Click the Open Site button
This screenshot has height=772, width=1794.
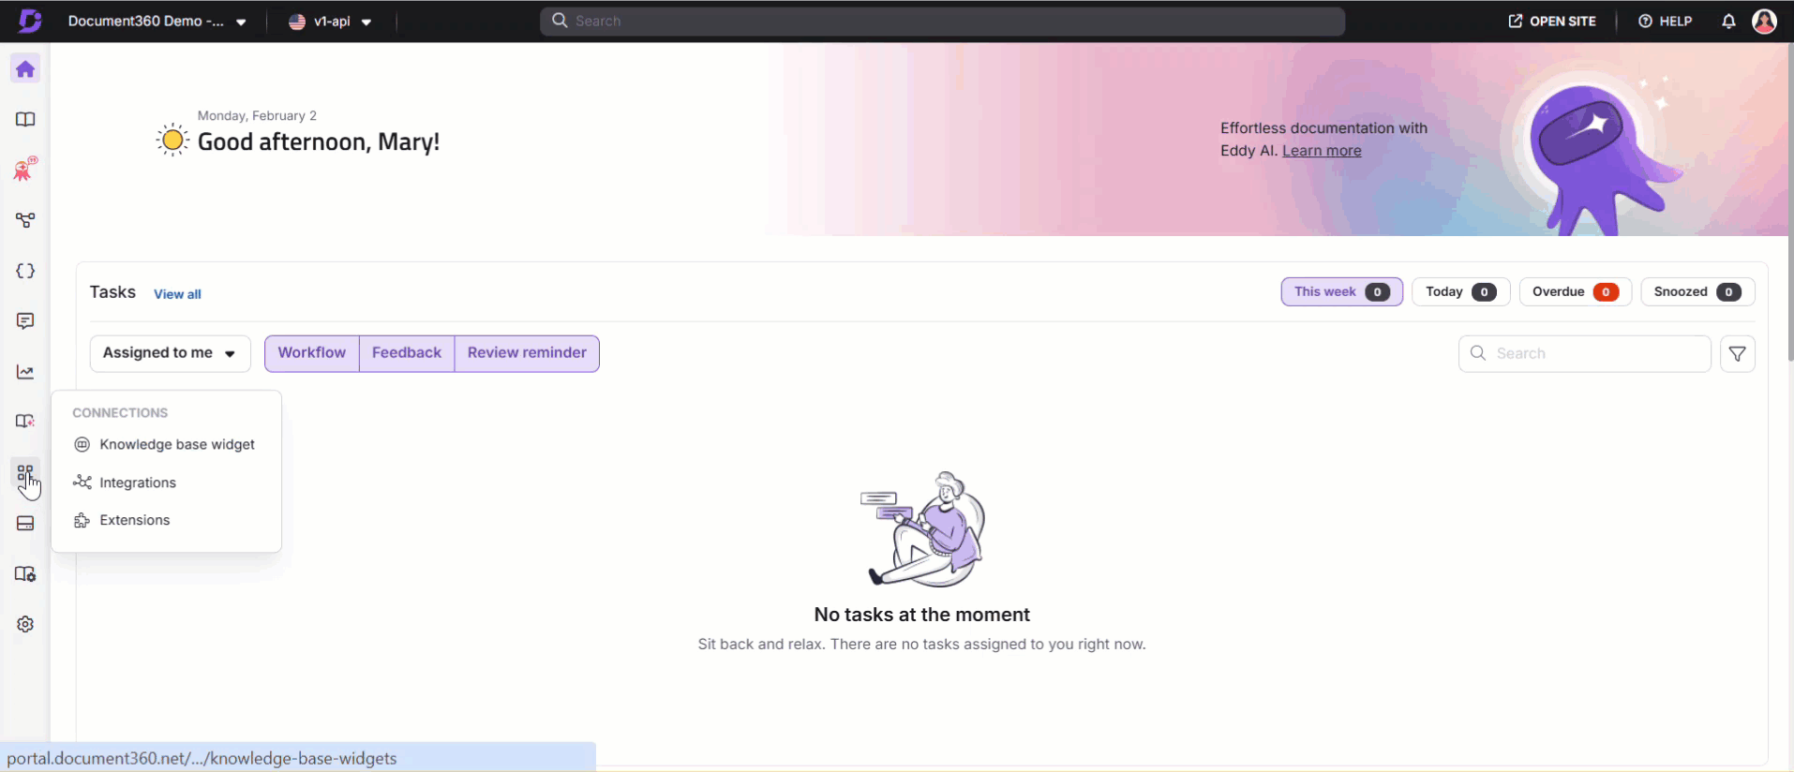pos(1552,22)
